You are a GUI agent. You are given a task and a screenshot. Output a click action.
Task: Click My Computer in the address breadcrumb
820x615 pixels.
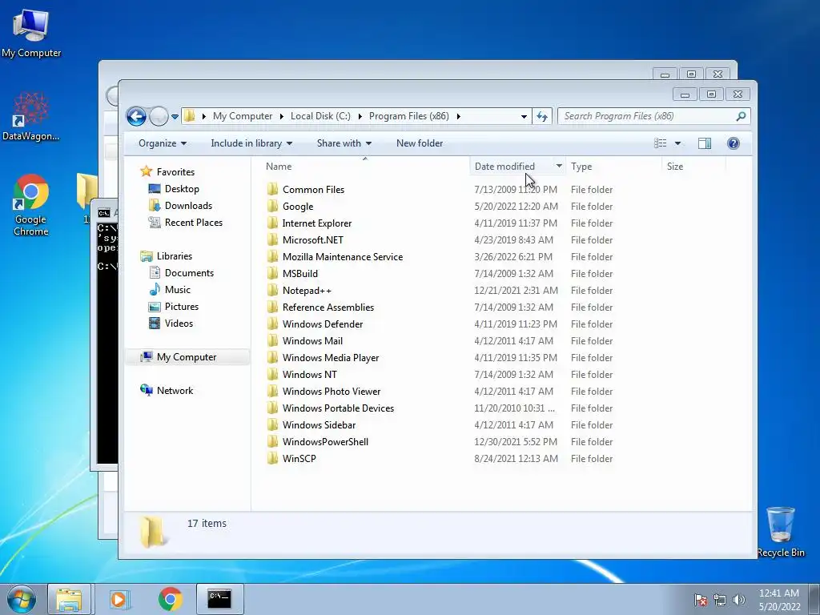243,116
